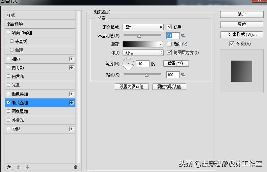The width and height of the screenshot is (267, 172).
Task: Select the 光泽 list row
Action: pyautogui.click(x=40, y=85)
